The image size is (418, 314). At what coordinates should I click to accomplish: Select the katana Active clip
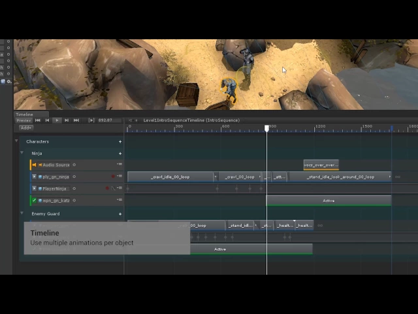coord(329,201)
